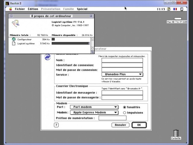This screenshot has width=193, height=145.
Task: Open the Famille menu
Action: click(x=68, y=9)
